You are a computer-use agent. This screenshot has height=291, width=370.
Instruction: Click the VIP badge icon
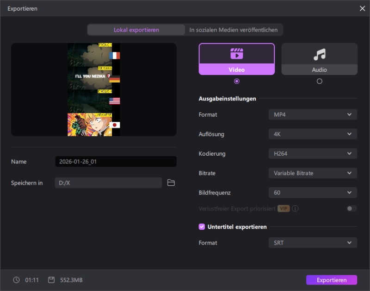tap(284, 209)
